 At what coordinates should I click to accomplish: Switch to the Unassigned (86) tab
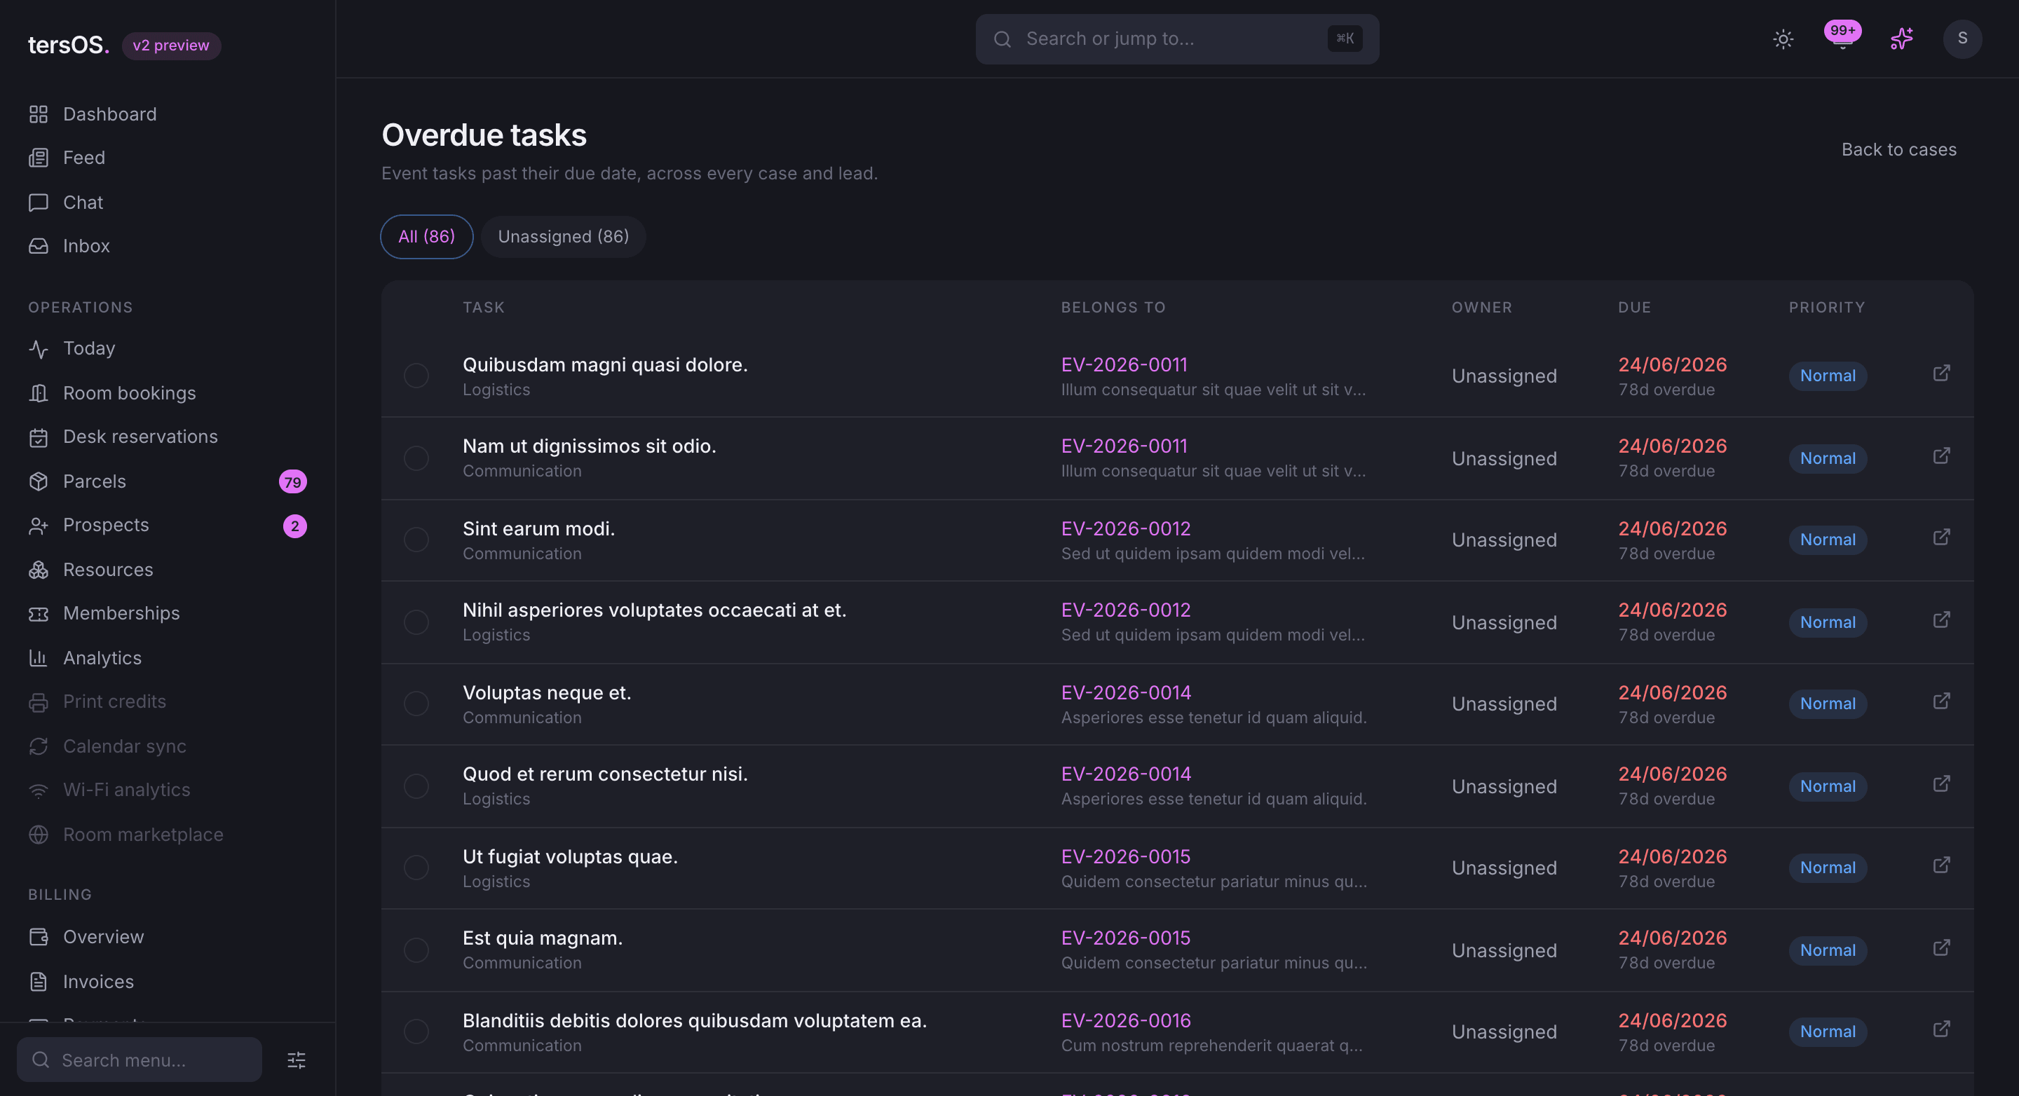click(x=563, y=237)
